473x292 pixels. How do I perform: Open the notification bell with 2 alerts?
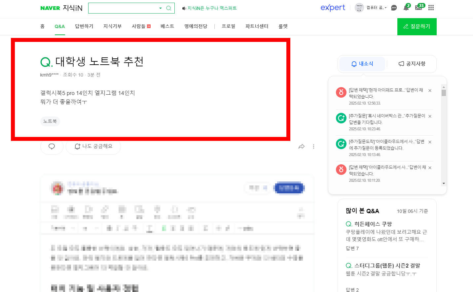(406, 8)
